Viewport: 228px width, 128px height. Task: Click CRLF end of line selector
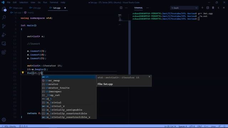pyautogui.click(x=199, y=126)
